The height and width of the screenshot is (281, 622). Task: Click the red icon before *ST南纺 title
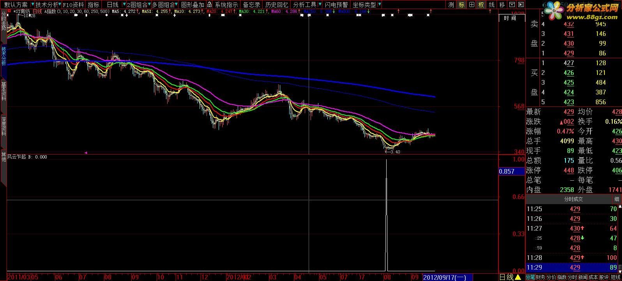pyautogui.click(x=9, y=11)
